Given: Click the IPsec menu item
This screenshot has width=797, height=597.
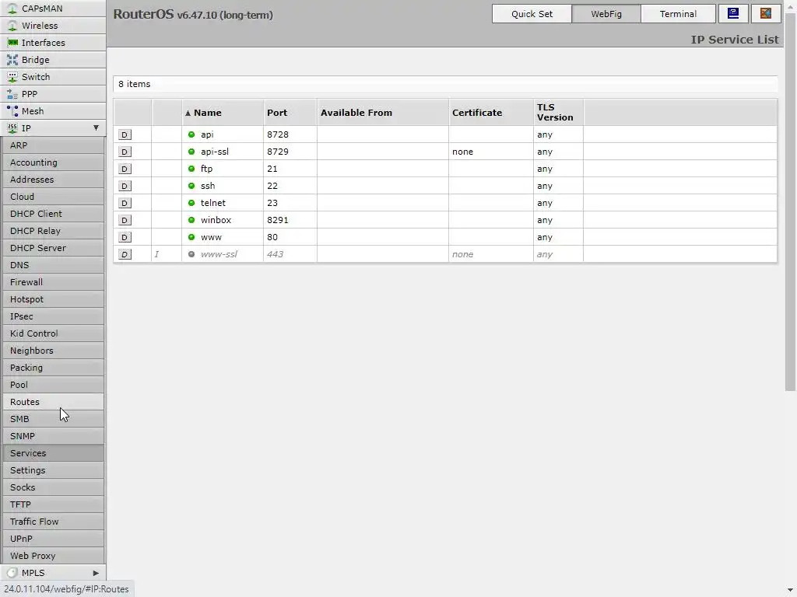Looking at the screenshot, I should (x=53, y=316).
